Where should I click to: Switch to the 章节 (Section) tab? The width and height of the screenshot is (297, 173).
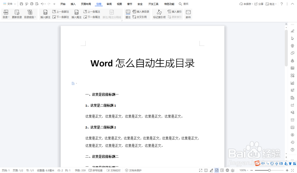click(129, 4)
